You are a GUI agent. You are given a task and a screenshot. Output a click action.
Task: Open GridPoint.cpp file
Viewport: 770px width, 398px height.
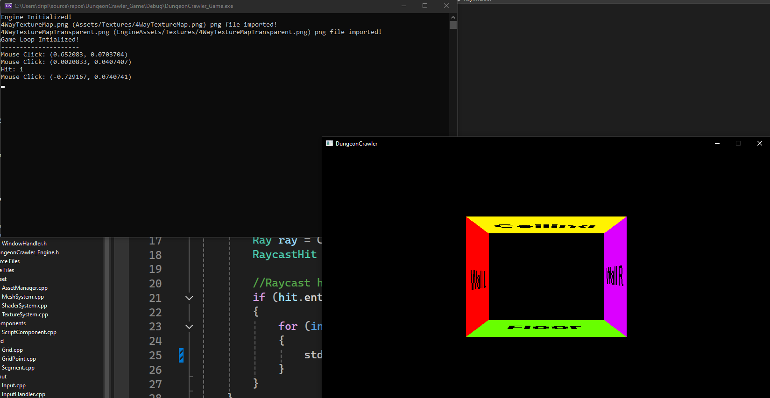(19, 359)
